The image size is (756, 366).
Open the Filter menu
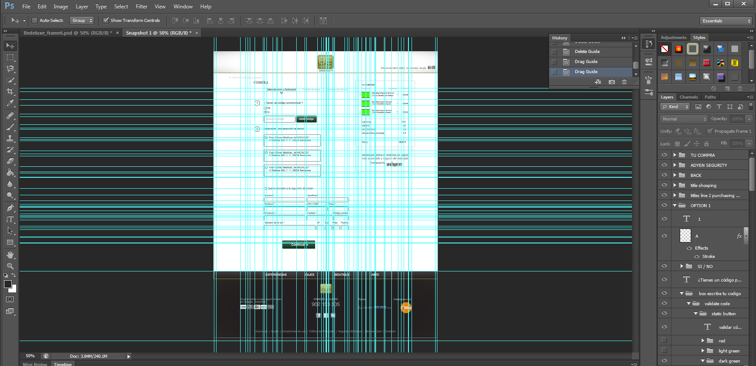tap(141, 7)
